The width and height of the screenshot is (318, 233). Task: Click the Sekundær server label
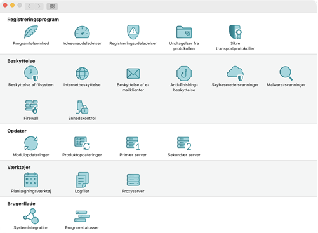tap(184, 155)
